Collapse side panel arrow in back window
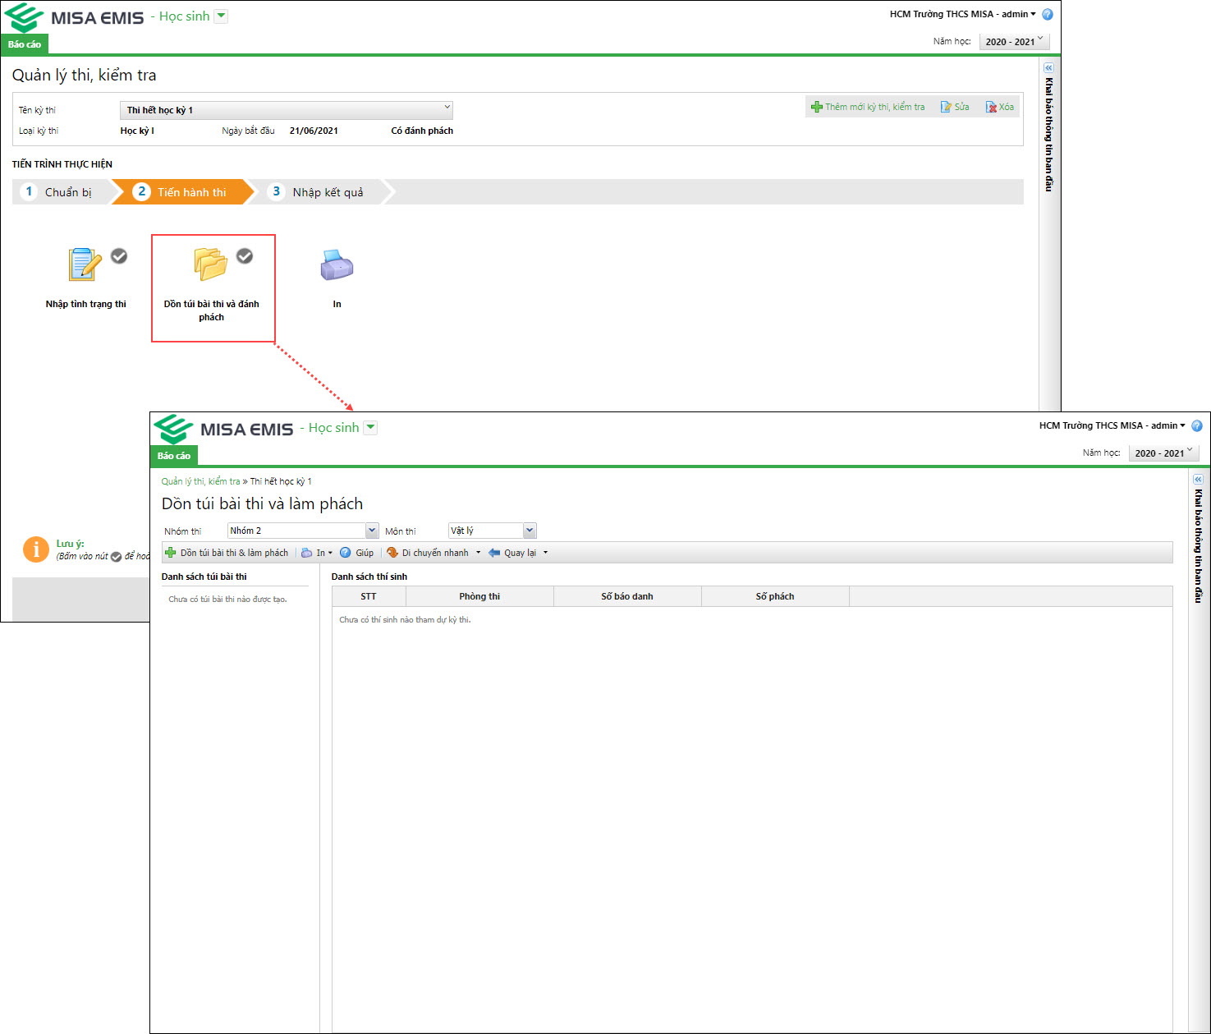1211x1034 pixels. pos(1048,67)
